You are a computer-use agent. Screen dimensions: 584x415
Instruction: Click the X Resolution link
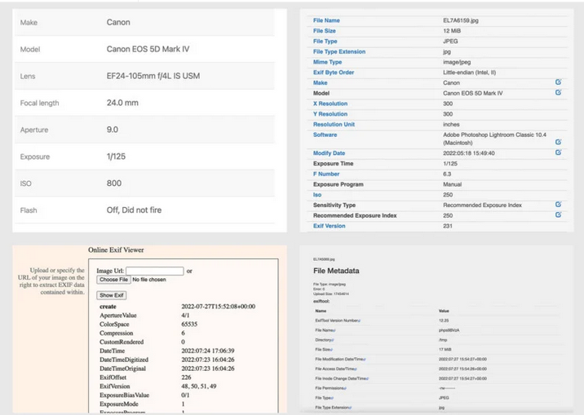pyautogui.click(x=330, y=104)
